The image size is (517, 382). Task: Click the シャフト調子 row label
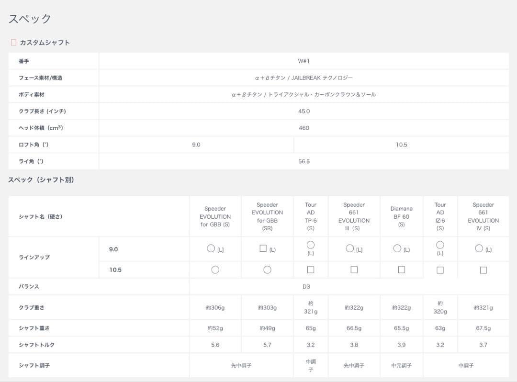(34, 366)
